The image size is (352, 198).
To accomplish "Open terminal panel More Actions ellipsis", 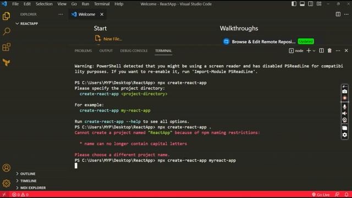I will pyautogui.click(x=338, y=51).
